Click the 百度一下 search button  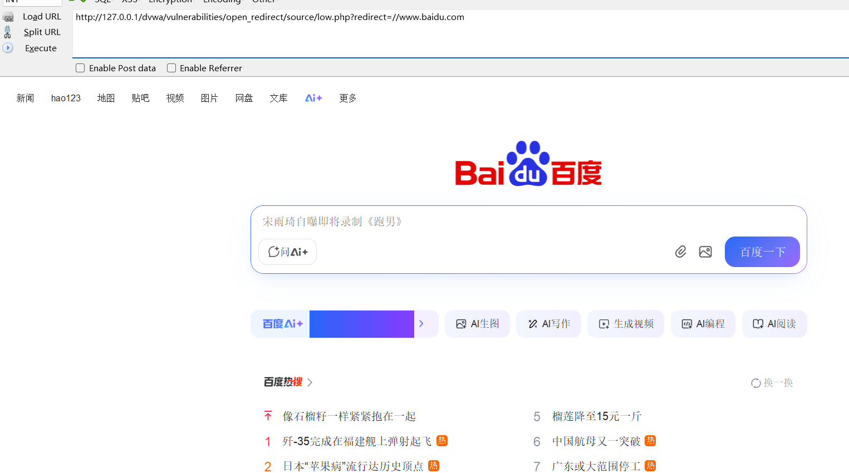[762, 252]
